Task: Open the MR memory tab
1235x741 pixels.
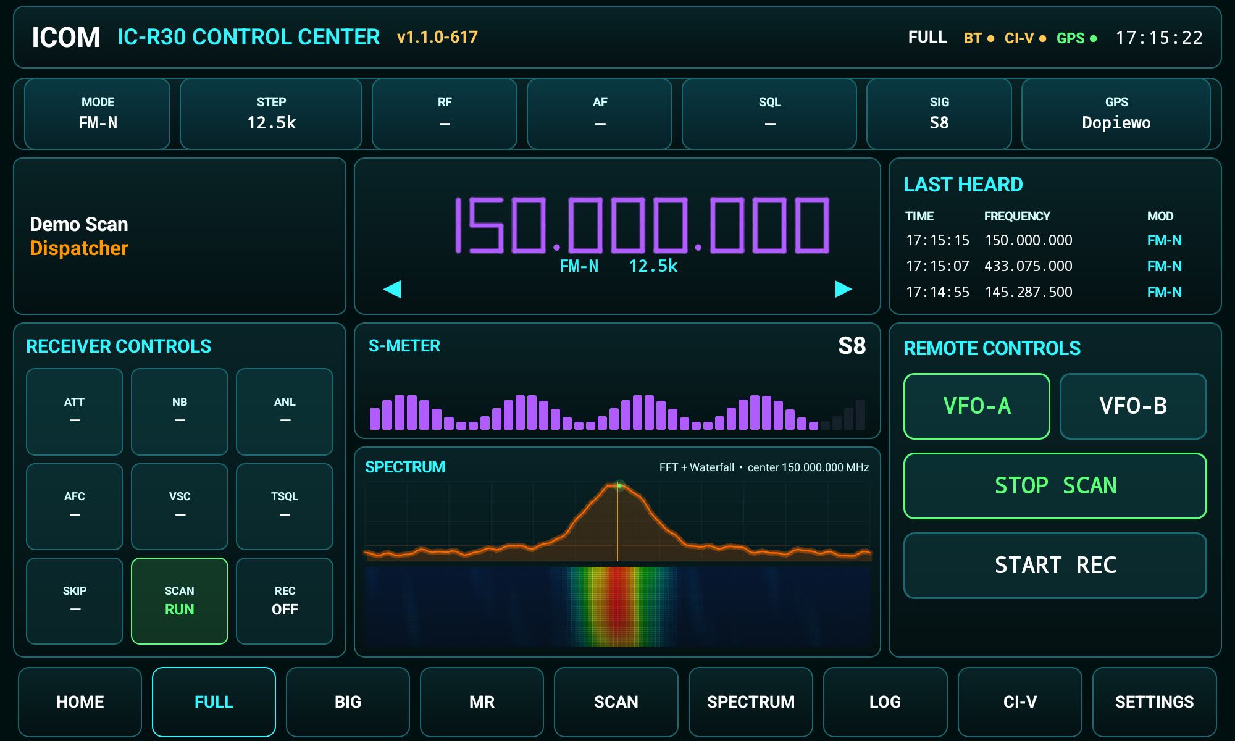Action: coord(482,702)
